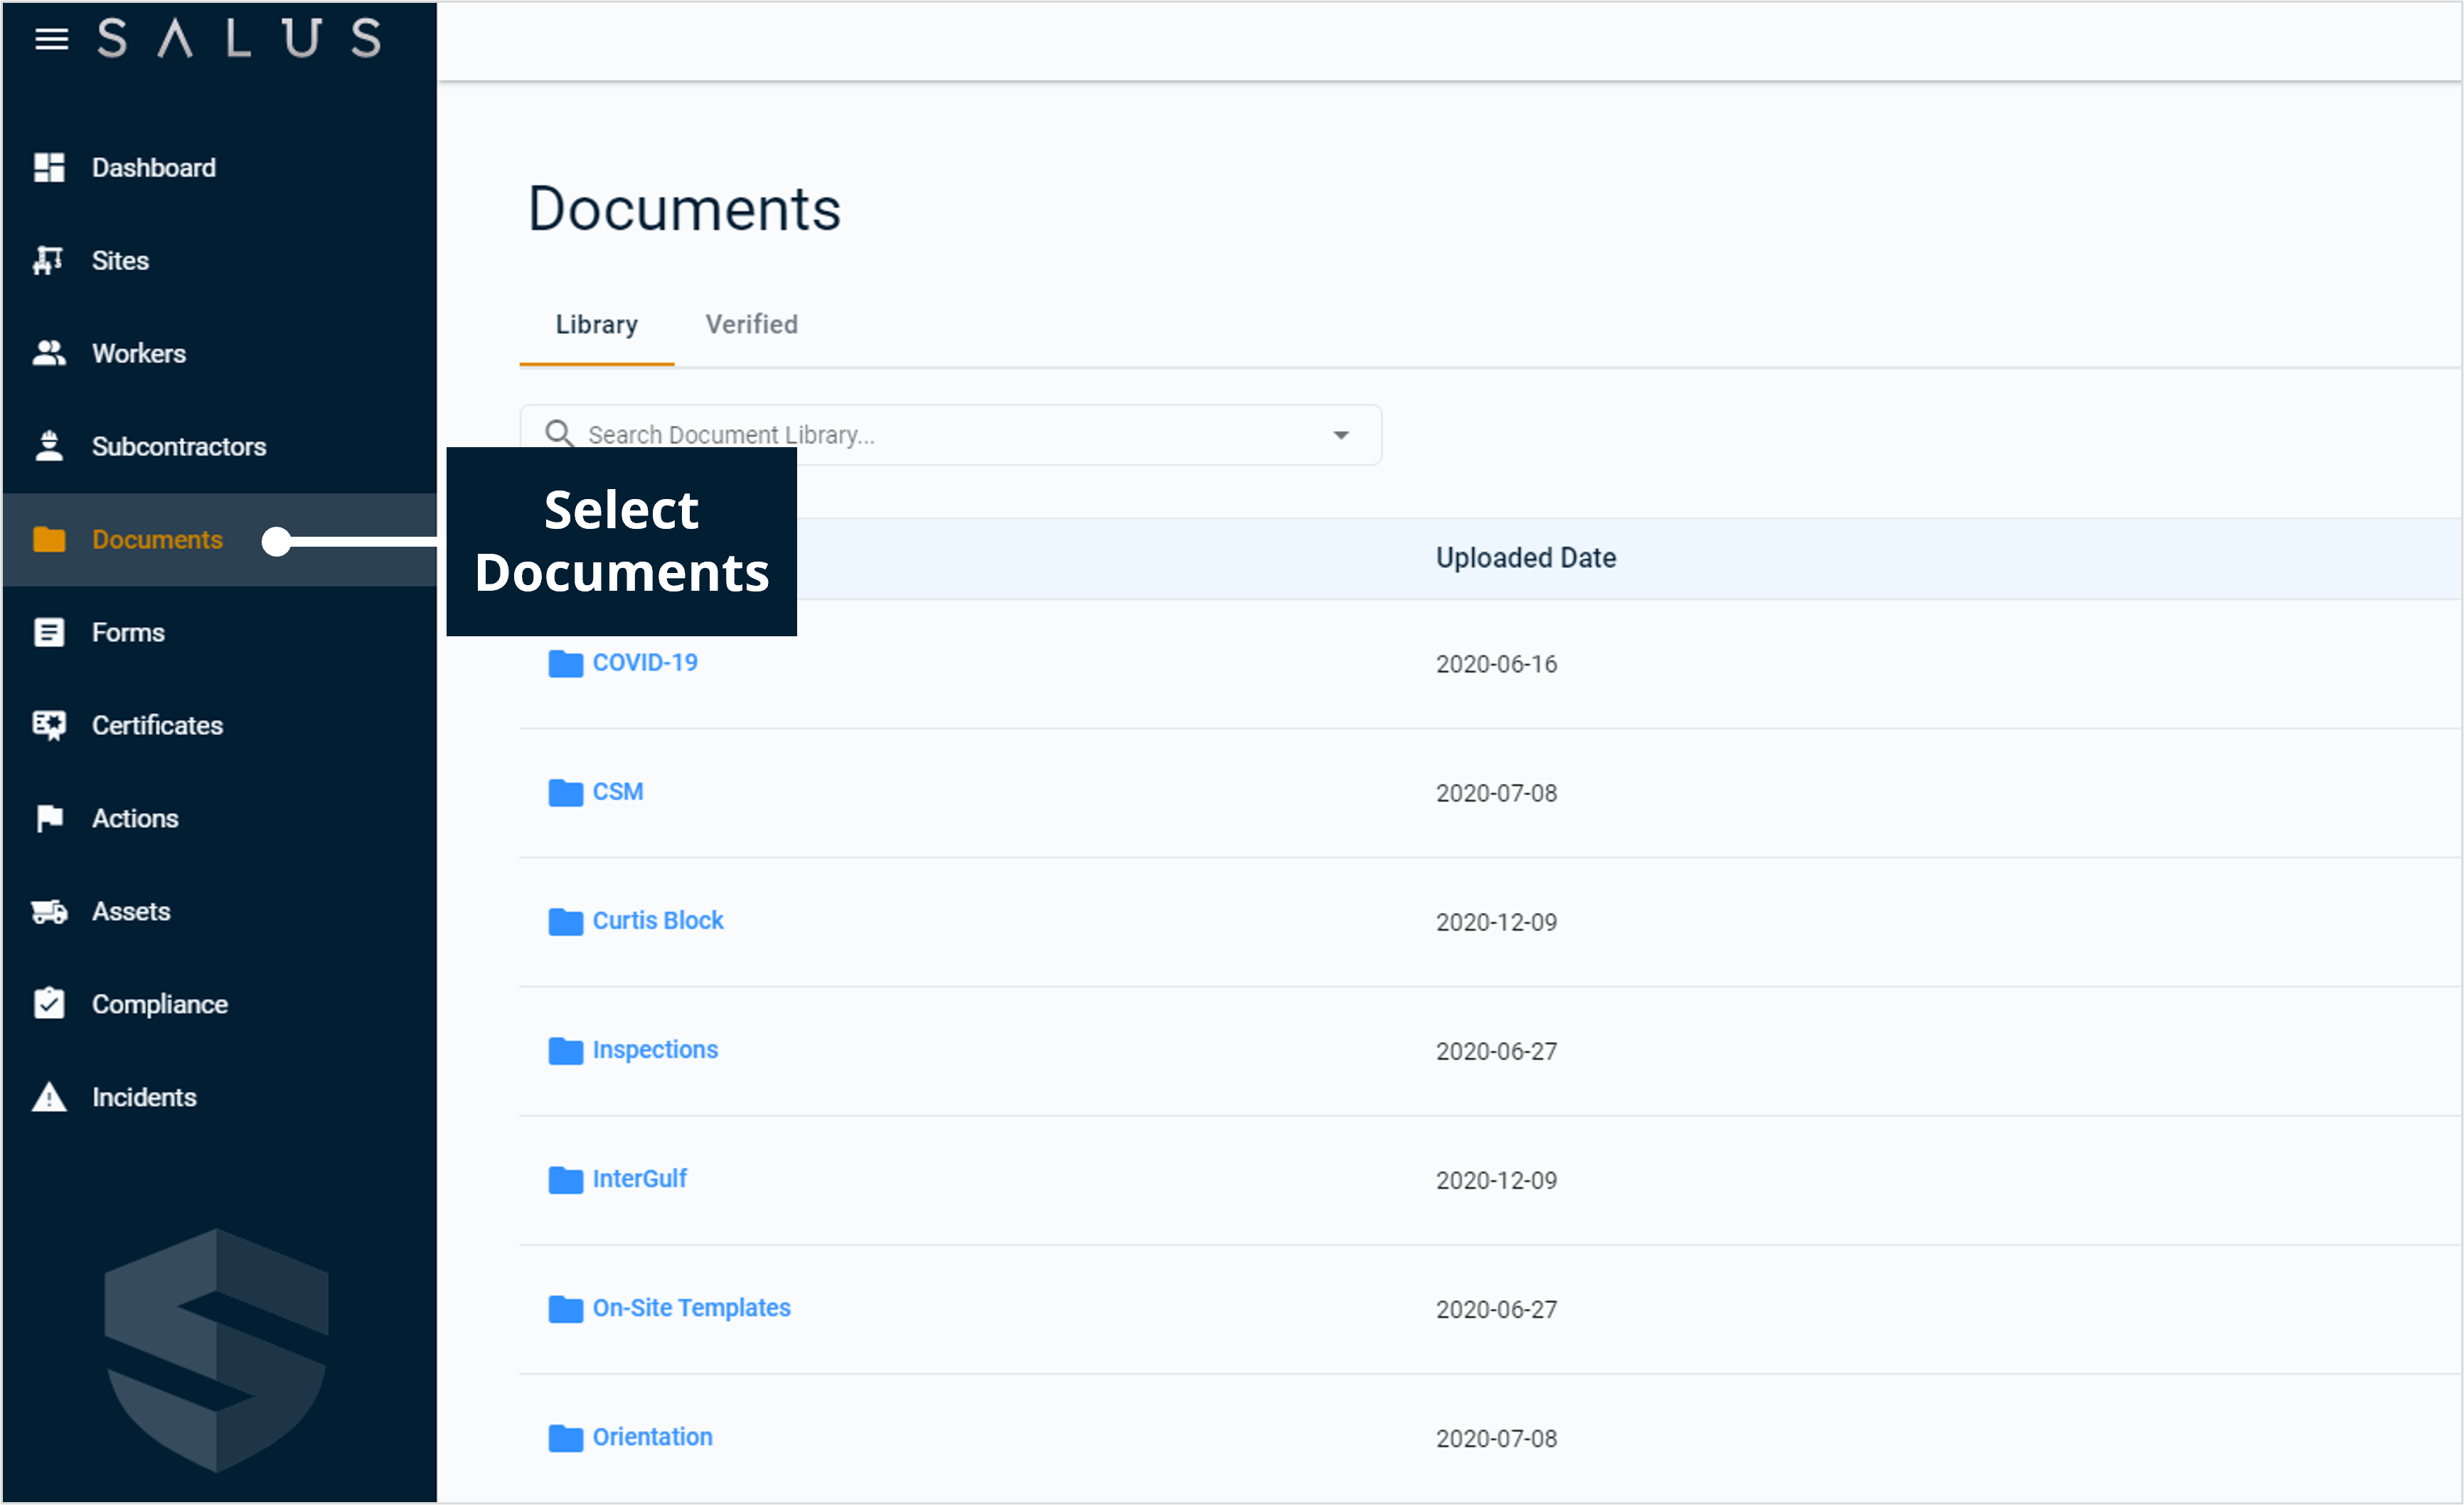2464x1505 pixels.
Task: Open the Inspections folder link
Action: [x=655, y=1049]
